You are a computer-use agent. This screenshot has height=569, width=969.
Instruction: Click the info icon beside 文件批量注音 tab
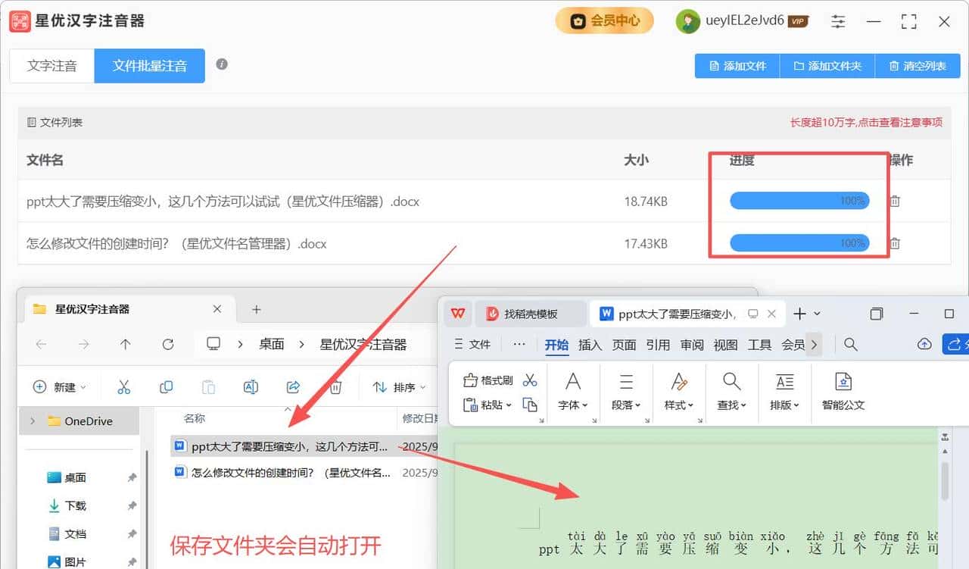(x=221, y=65)
